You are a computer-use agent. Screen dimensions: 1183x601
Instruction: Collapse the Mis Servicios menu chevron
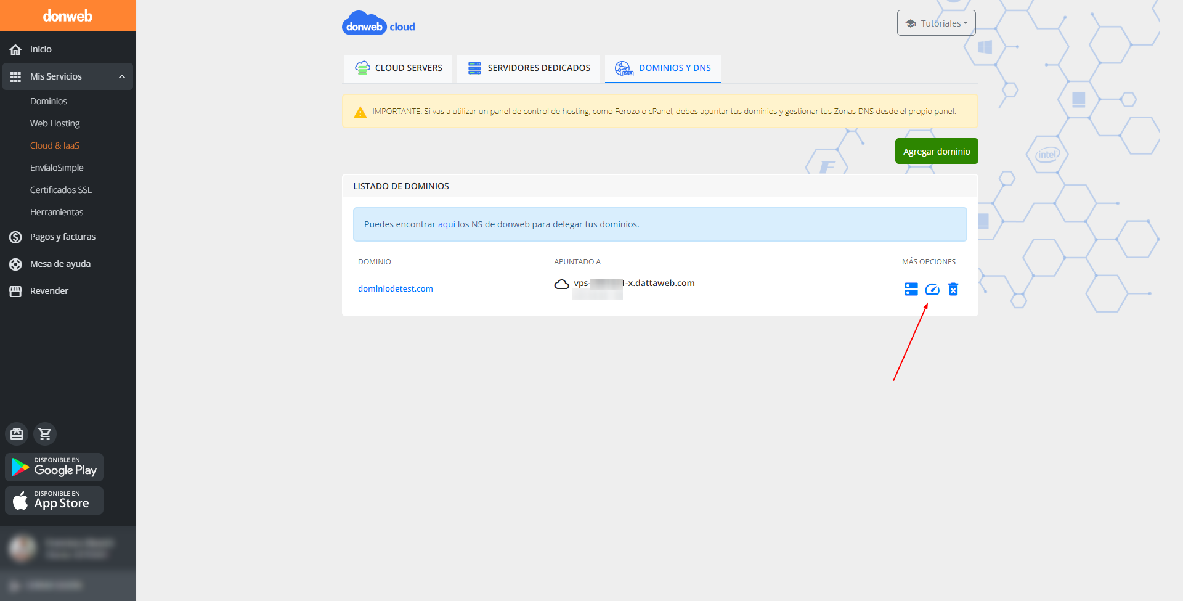click(122, 76)
